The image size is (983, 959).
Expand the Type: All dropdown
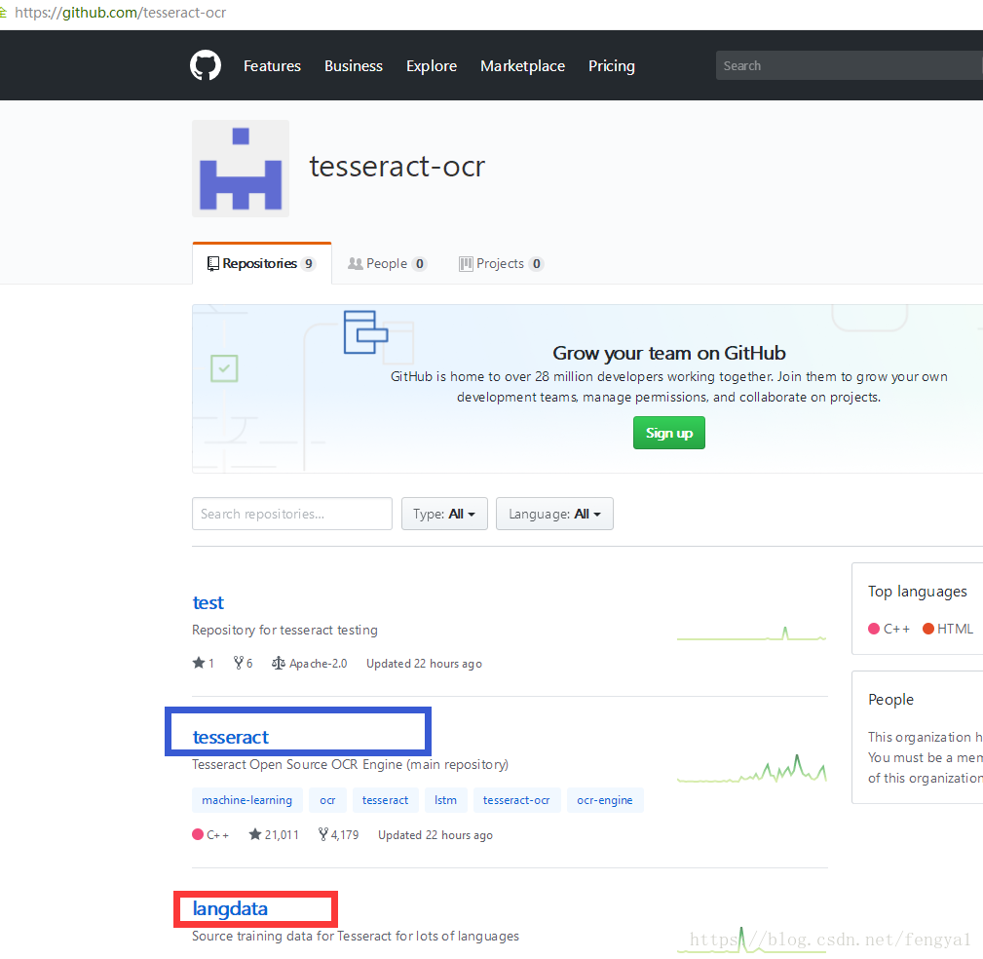pos(444,514)
